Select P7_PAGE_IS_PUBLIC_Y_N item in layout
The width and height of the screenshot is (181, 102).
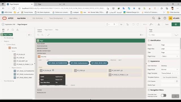[x=125, y=75]
